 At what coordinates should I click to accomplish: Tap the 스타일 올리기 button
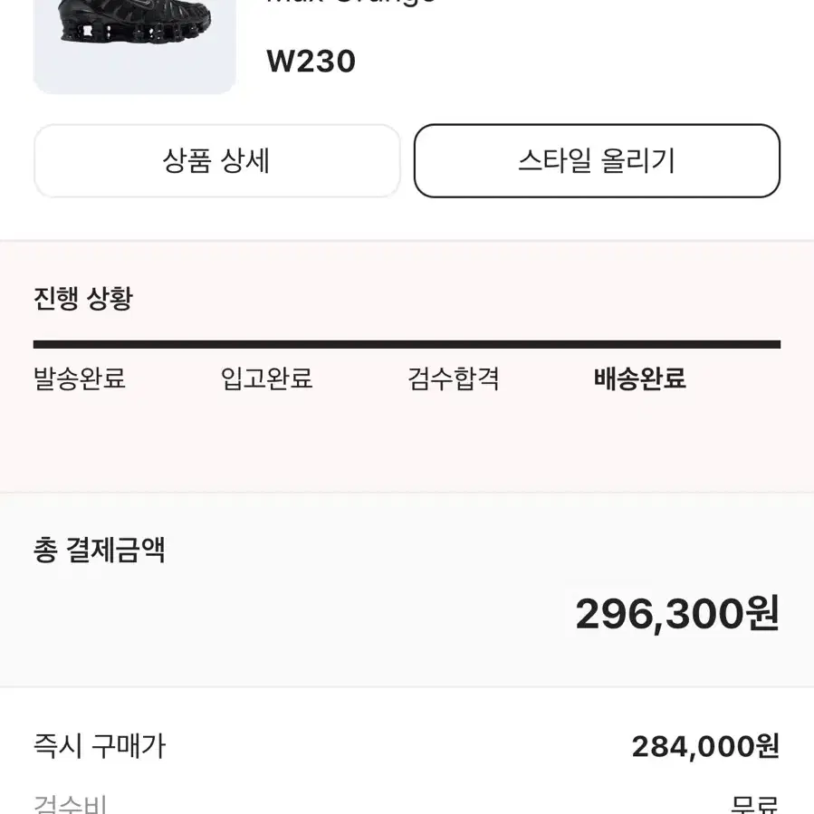coord(597,160)
